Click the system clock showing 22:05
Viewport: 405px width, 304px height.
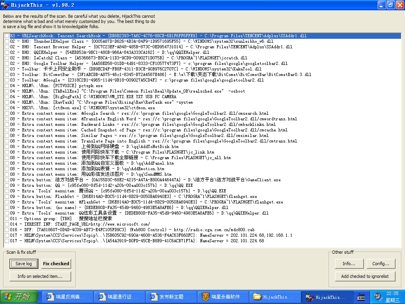[x=392, y=293]
